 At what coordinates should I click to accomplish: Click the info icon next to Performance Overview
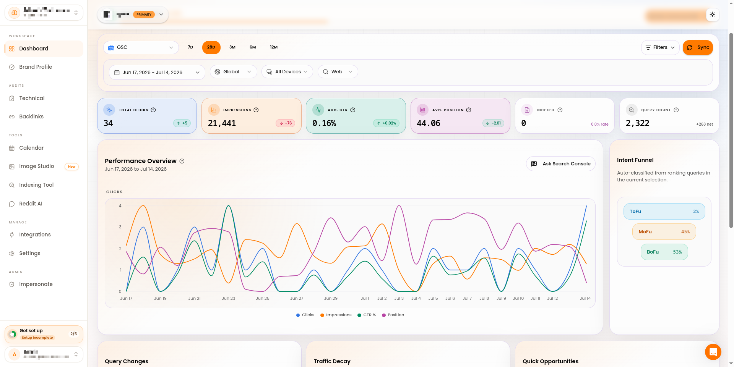point(182,161)
